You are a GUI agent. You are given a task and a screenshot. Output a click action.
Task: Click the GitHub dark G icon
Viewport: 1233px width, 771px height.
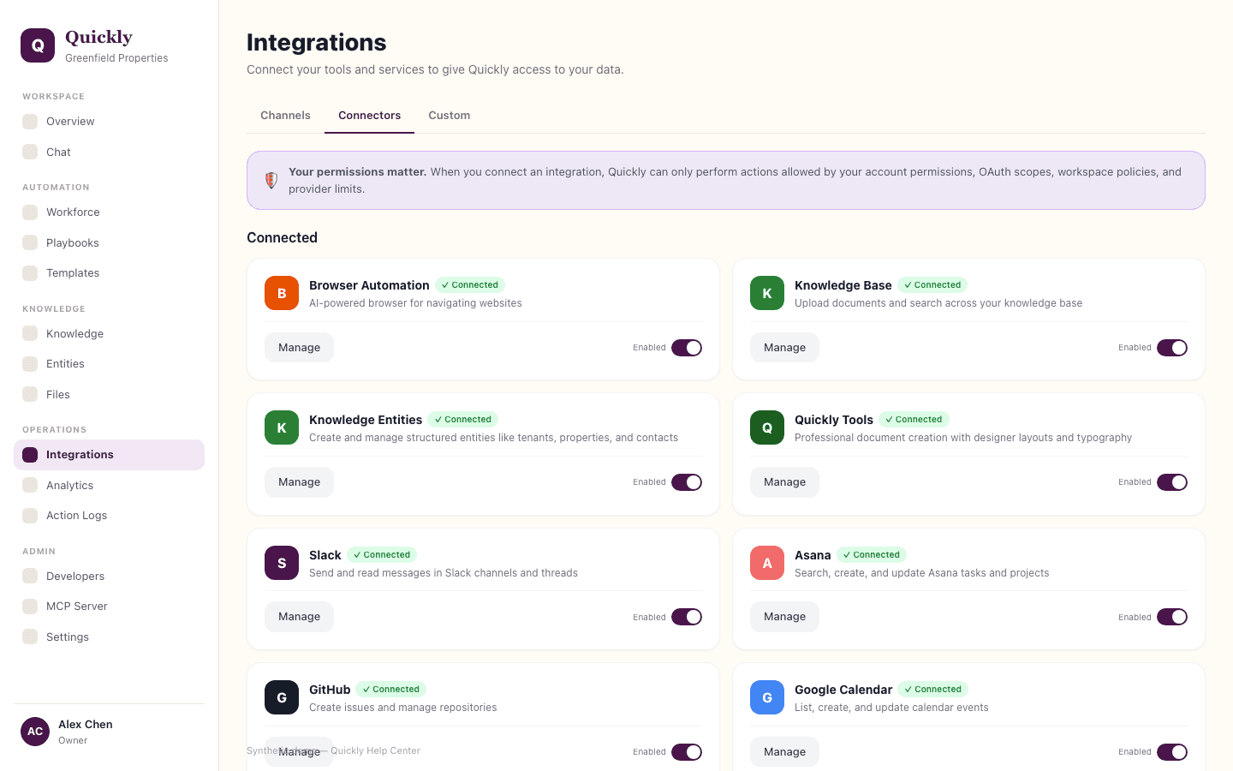click(282, 697)
